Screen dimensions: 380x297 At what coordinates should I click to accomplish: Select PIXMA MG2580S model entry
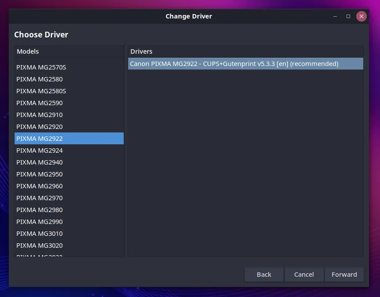click(x=41, y=91)
